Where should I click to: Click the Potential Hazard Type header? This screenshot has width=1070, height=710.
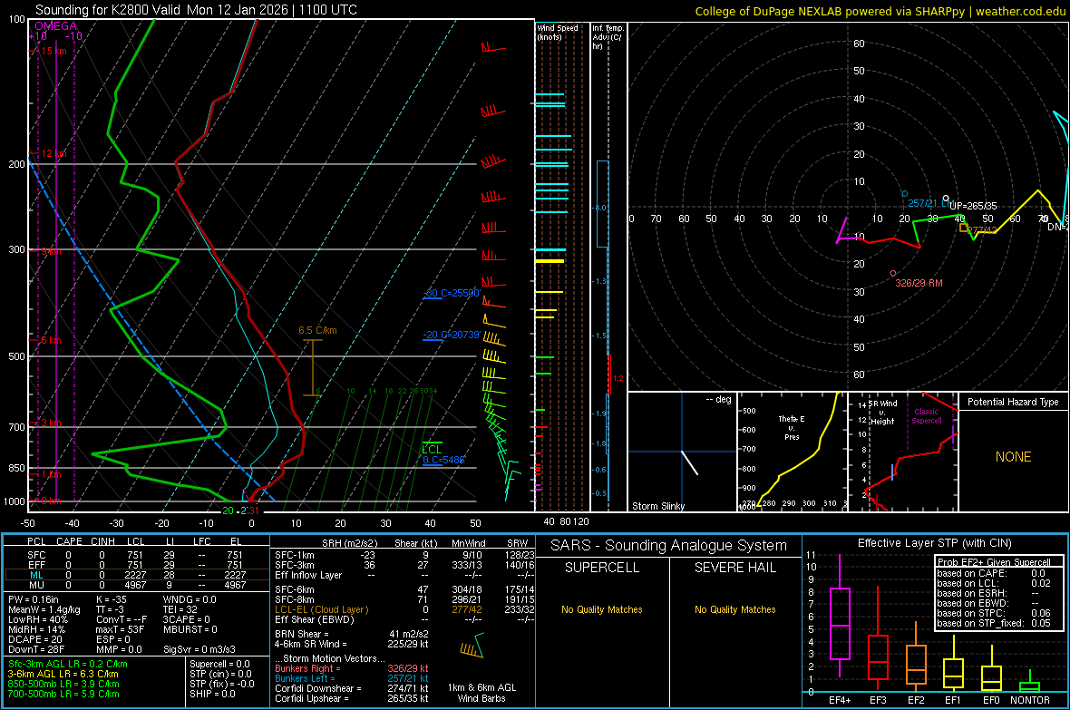[1013, 402]
